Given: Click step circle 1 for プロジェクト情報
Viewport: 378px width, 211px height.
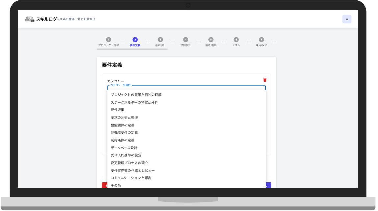Looking at the screenshot, I should pyautogui.click(x=108, y=39).
